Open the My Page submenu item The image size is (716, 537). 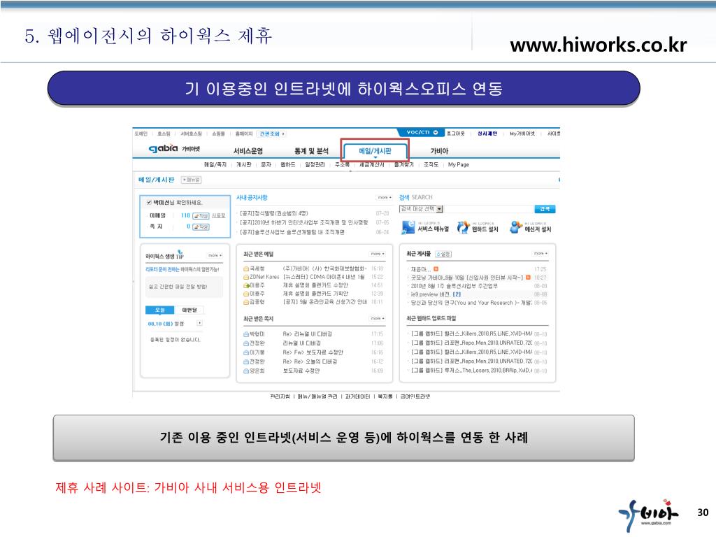click(x=459, y=164)
